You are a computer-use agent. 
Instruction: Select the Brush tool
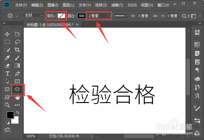pos(17,58)
